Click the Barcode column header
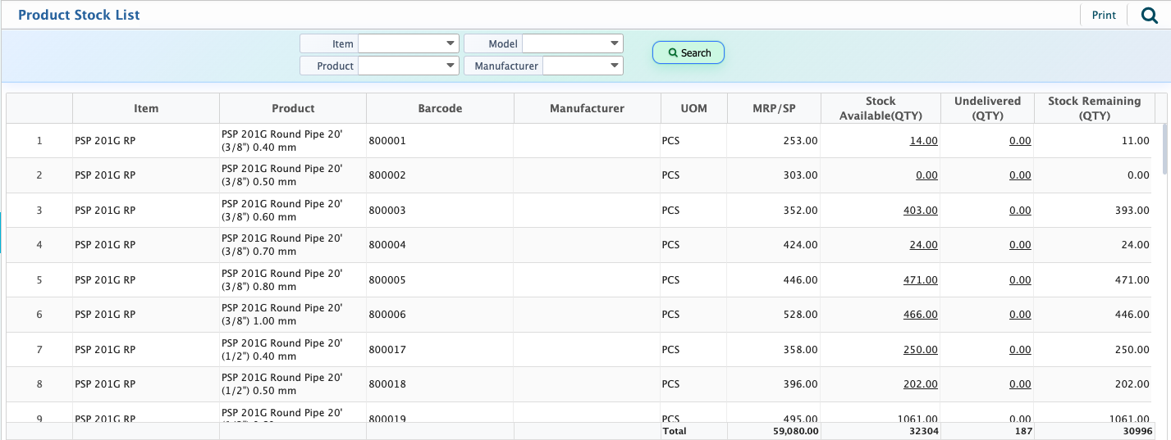Viewport: 1171px width, 440px height. click(x=440, y=108)
